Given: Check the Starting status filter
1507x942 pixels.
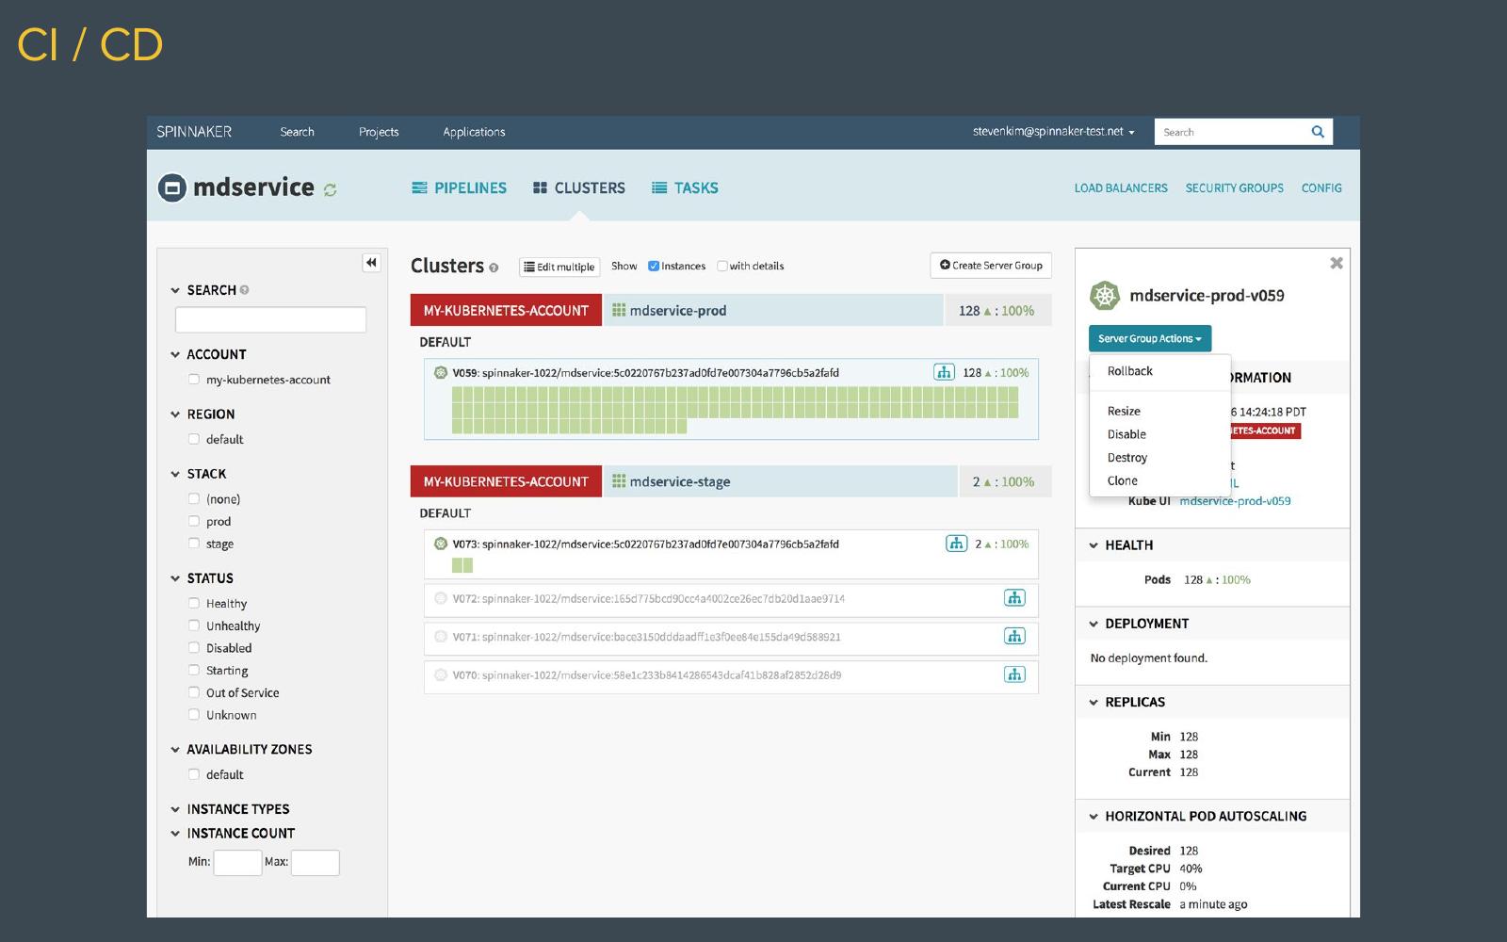Looking at the screenshot, I should pyautogui.click(x=193, y=670).
